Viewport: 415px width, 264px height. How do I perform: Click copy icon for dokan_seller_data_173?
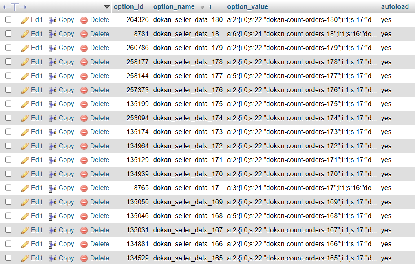click(x=53, y=132)
